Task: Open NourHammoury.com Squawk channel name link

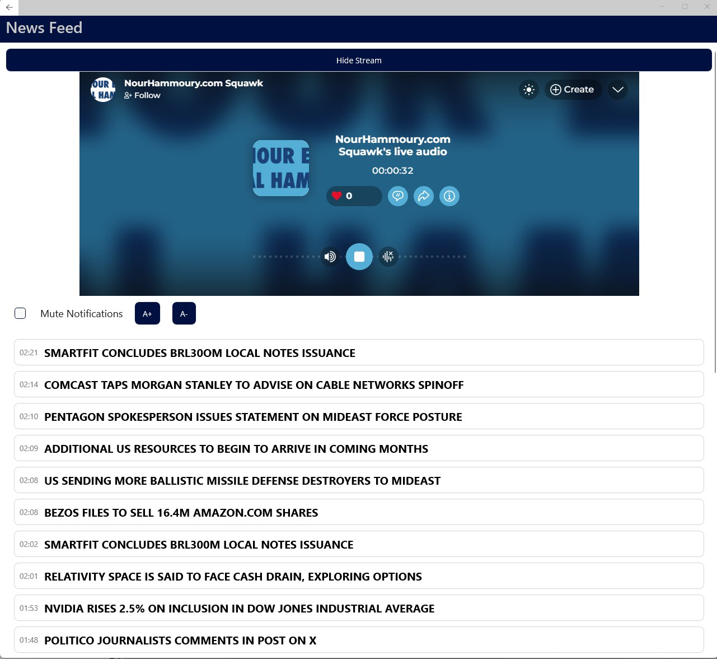Action: 194,83
